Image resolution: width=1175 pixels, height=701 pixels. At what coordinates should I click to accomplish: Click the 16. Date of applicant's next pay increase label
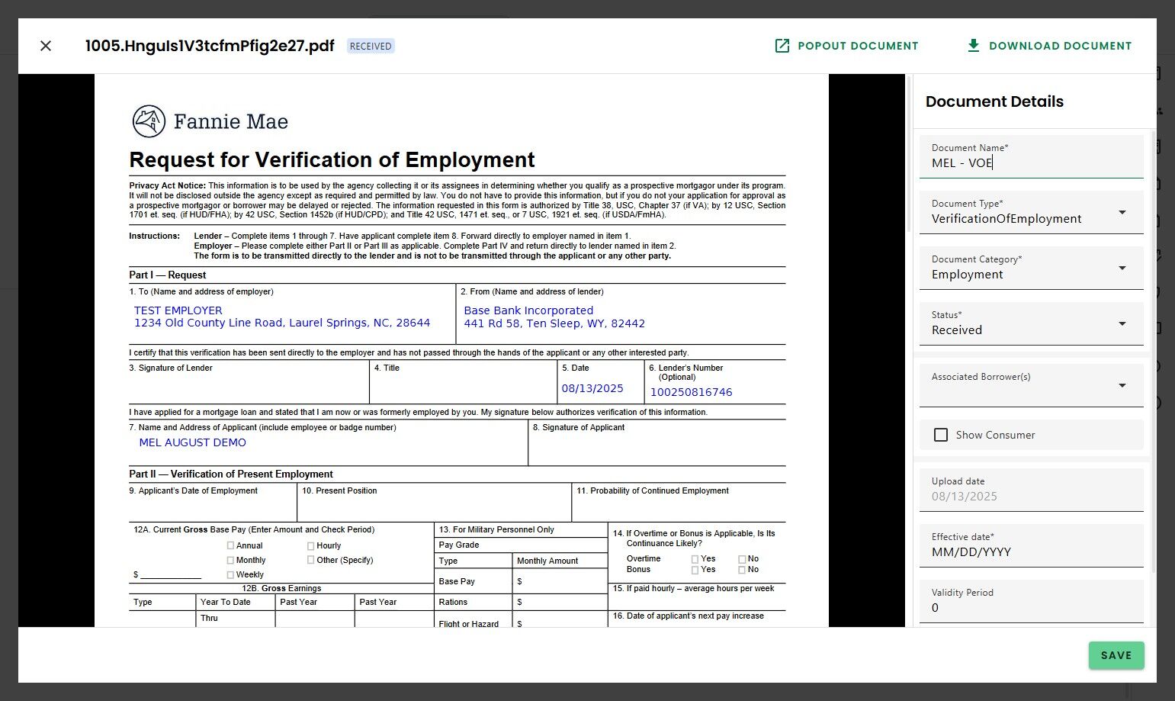689,616
